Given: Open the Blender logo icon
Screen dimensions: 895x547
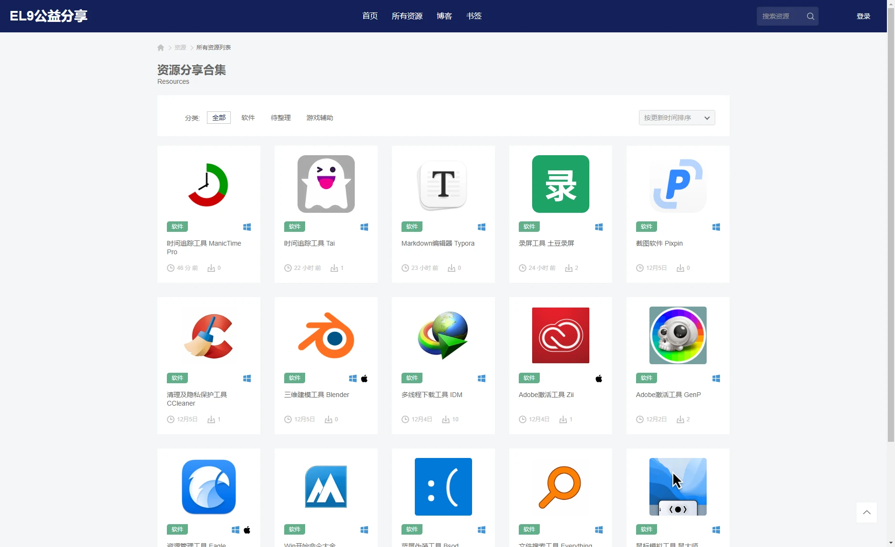Looking at the screenshot, I should coord(326,336).
